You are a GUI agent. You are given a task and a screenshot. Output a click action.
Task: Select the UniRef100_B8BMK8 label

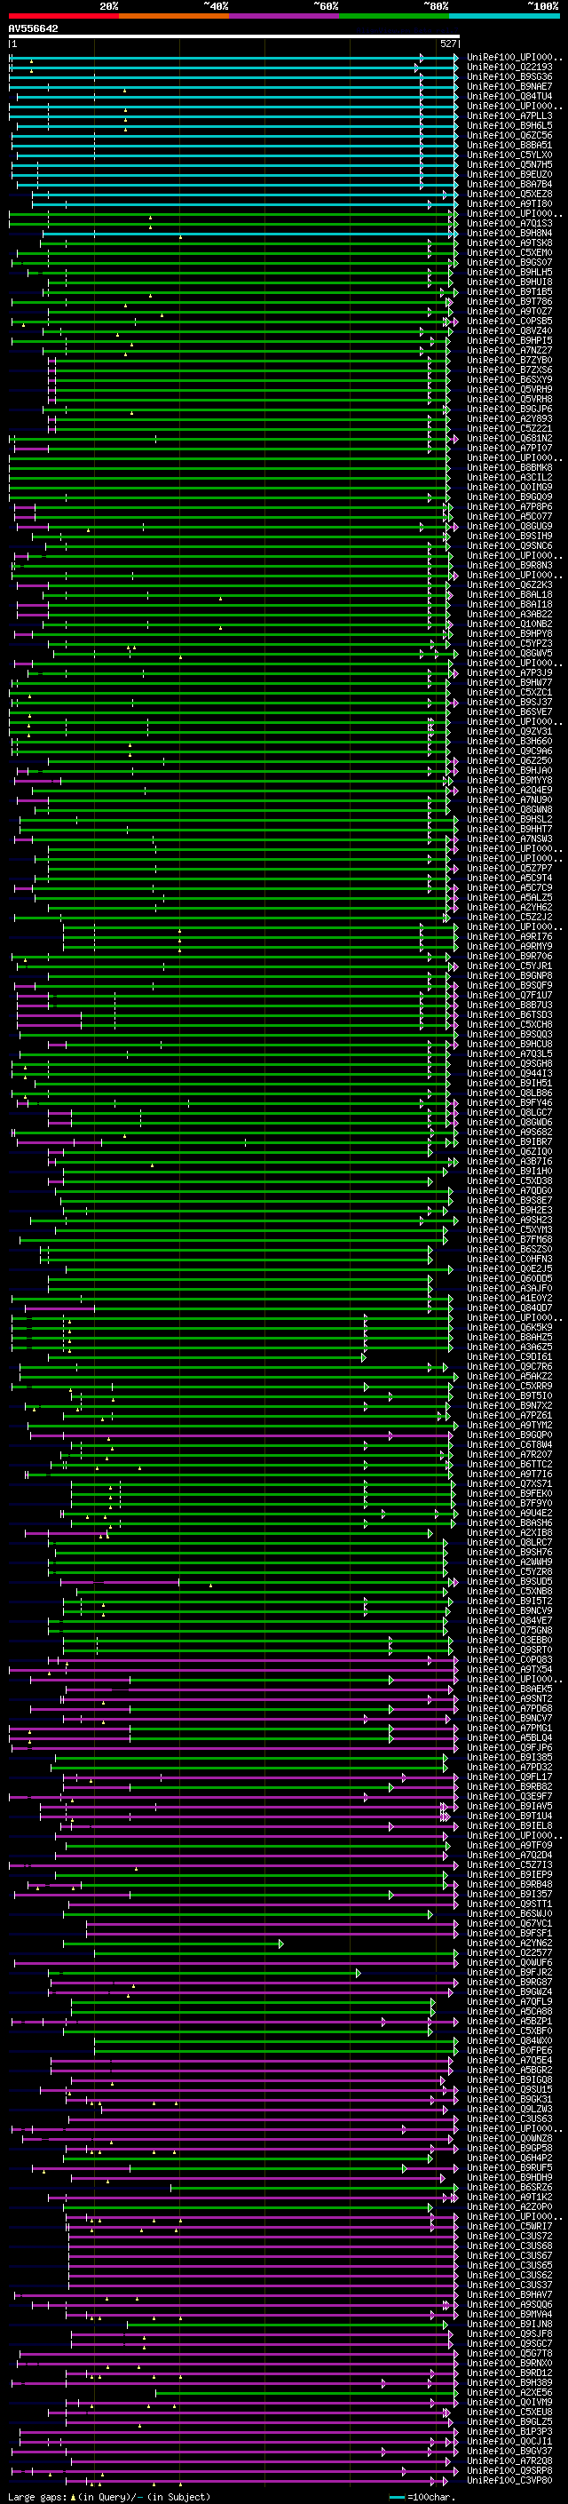coord(509,467)
